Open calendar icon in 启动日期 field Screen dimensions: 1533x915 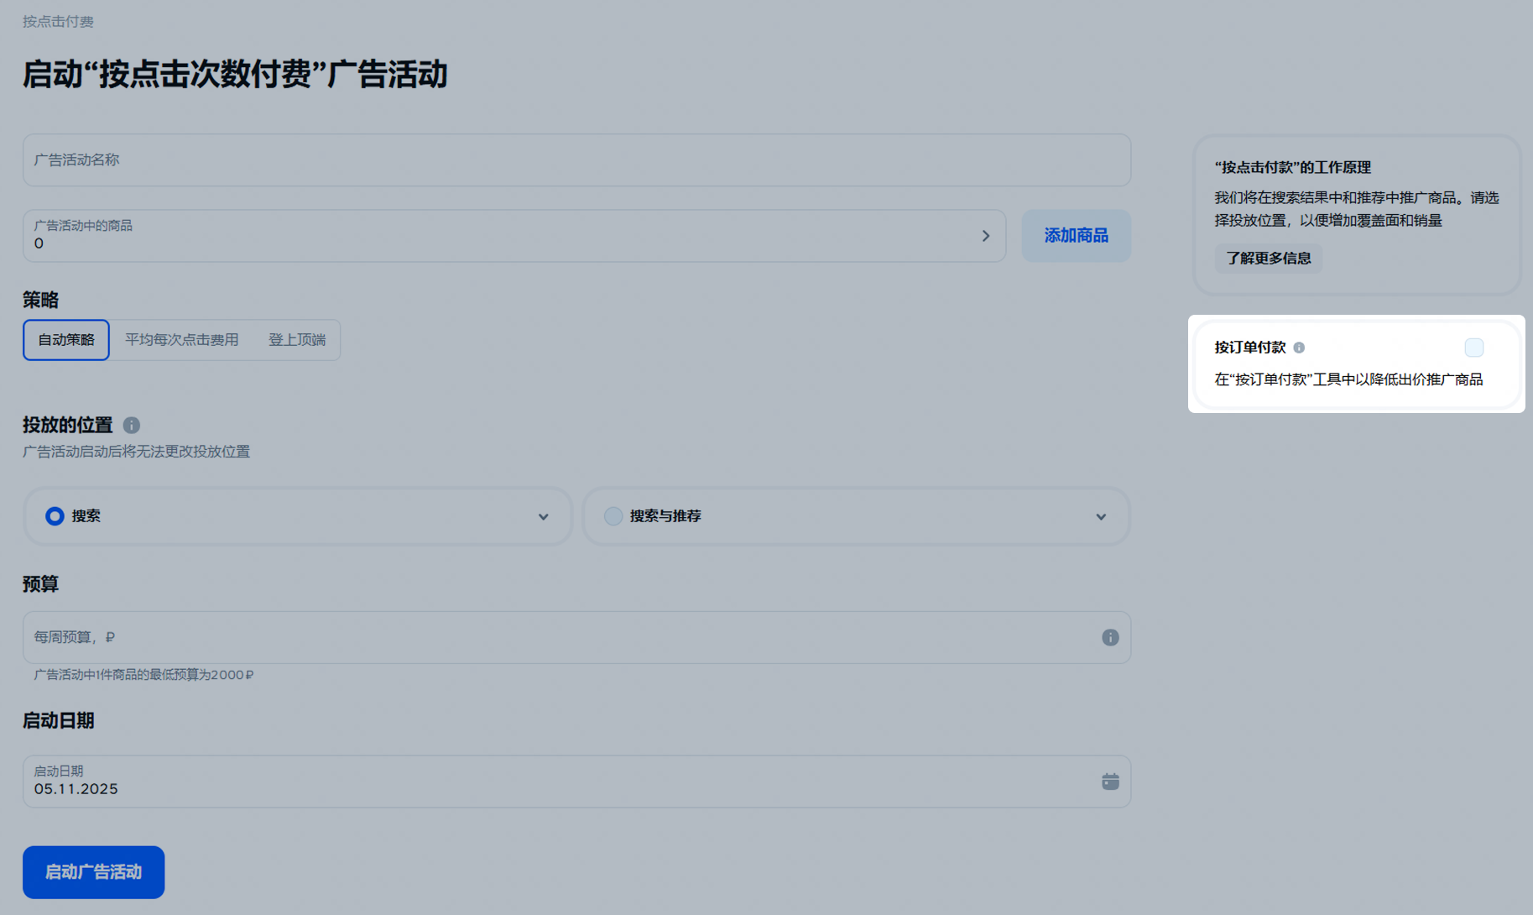point(1109,782)
